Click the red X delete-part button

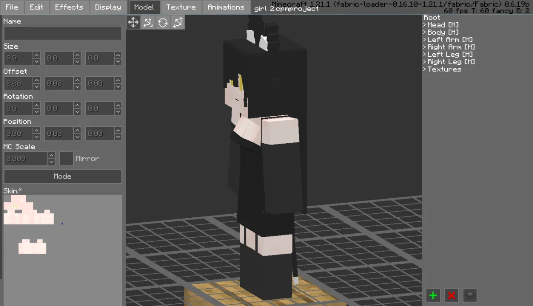coord(452,295)
